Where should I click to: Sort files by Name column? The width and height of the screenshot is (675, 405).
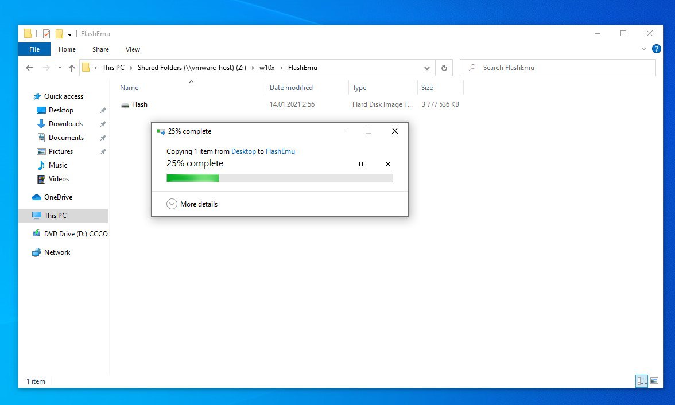pyautogui.click(x=192, y=87)
